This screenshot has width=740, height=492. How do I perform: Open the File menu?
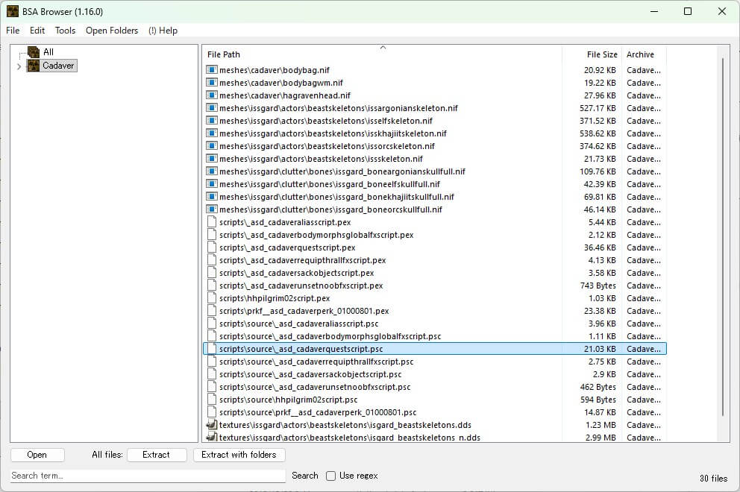point(13,31)
